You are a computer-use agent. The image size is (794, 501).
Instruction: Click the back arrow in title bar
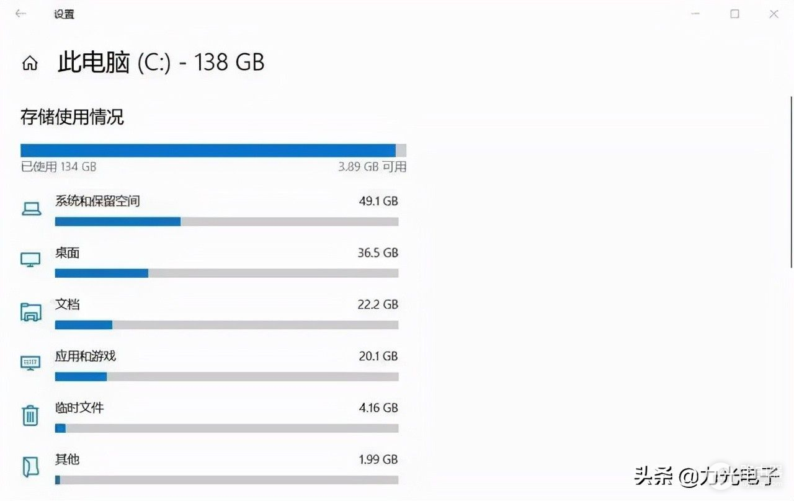[x=21, y=14]
